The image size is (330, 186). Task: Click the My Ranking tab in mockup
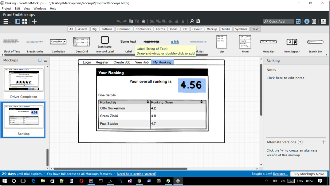pos(162,62)
